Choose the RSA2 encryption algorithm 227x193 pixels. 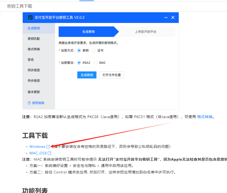tap(79, 63)
